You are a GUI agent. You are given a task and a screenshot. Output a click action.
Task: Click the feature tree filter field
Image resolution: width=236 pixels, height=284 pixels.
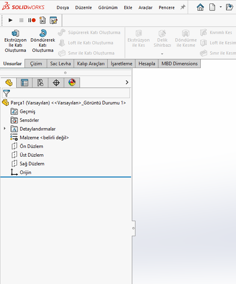pyautogui.click(x=66, y=93)
